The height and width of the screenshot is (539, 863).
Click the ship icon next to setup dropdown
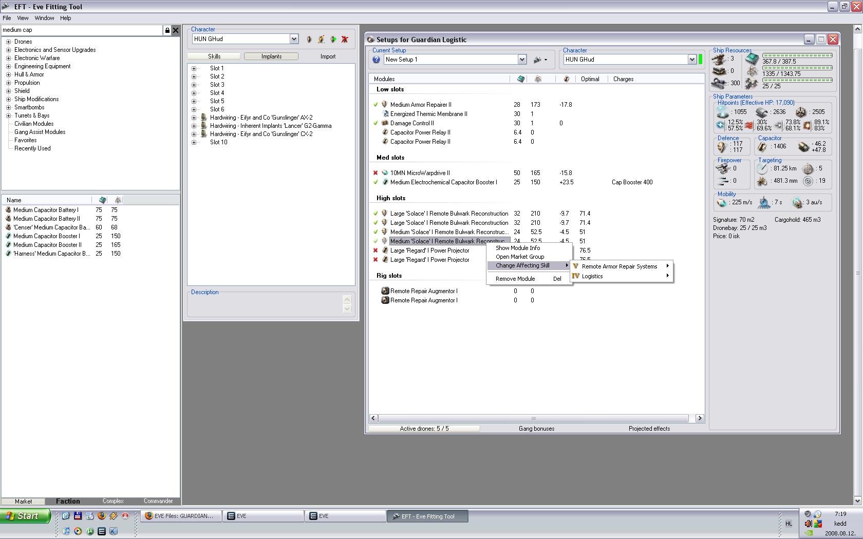coord(538,60)
